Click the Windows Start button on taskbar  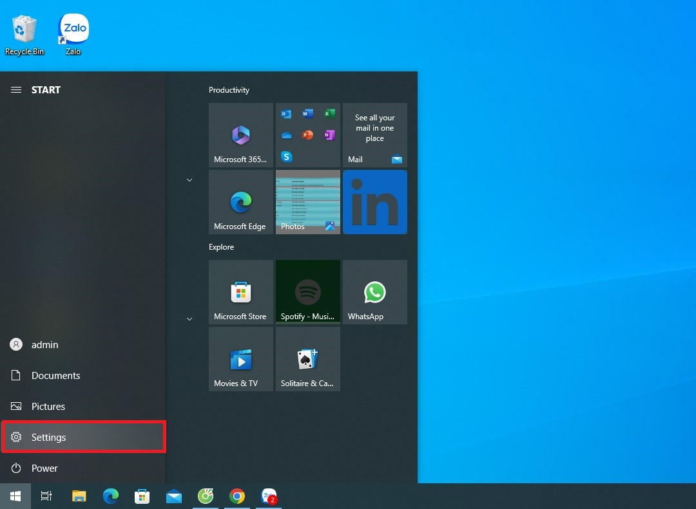point(15,496)
